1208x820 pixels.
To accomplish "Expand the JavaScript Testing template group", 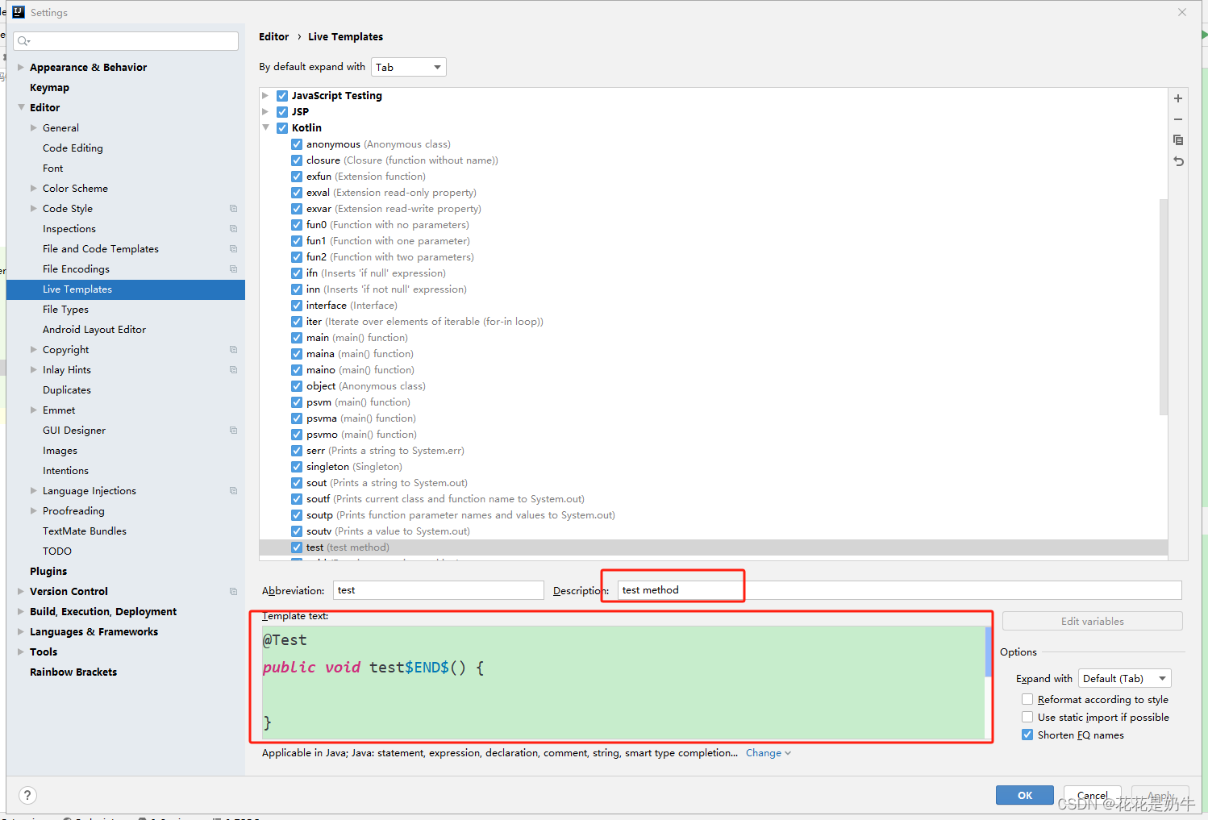I will coord(265,96).
